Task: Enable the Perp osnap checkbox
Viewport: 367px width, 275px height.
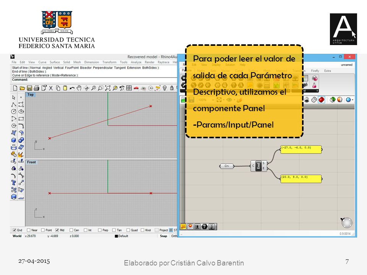Action: pos(100,230)
